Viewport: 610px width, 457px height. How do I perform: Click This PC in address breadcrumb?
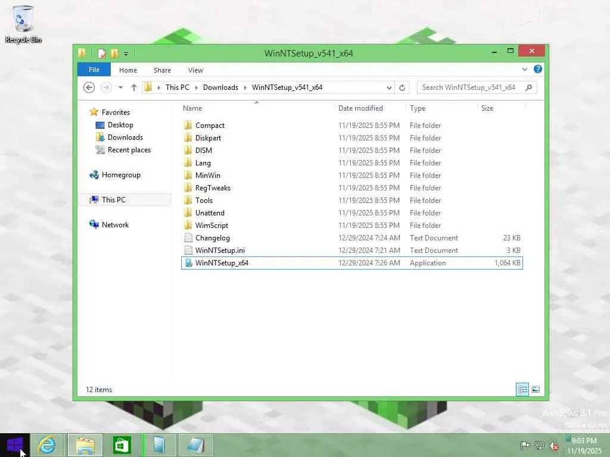177,87
